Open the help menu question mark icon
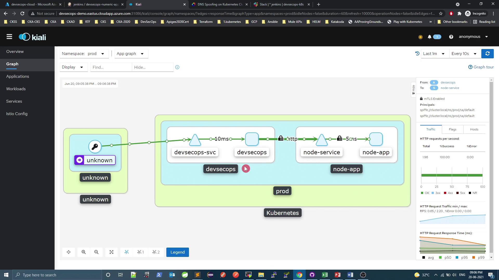The image size is (499, 280). click(451, 37)
